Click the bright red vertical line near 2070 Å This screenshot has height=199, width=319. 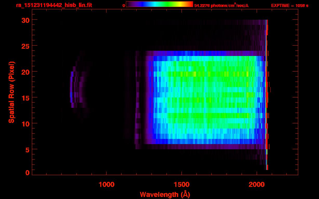point(267,95)
